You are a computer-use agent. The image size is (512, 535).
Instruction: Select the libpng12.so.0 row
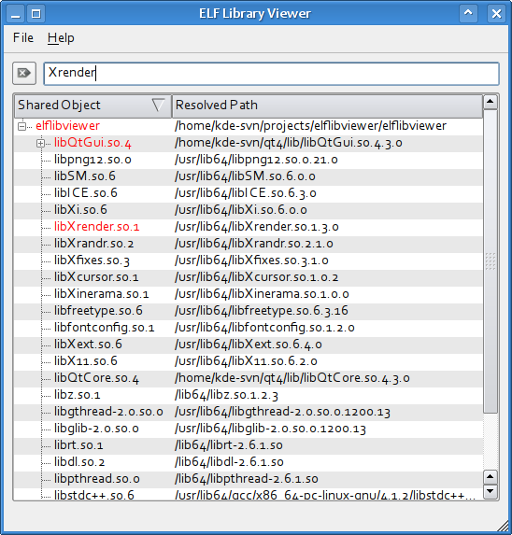point(249,160)
